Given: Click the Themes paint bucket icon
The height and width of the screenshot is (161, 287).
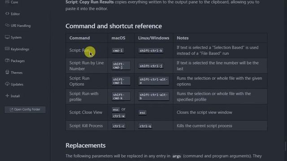Looking at the screenshot, I should [7, 72].
